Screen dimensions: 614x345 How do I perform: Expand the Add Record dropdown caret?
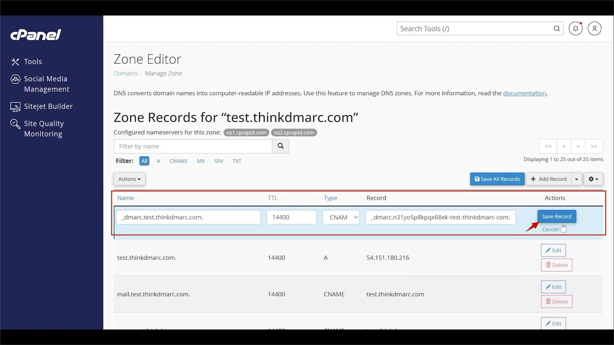577,179
